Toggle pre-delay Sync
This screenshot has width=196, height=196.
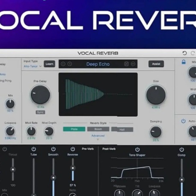[40, 112]
